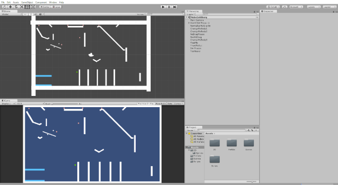The width and height of the screenshot is (338, 185).
Task: Start Play mode with the Play button
Action: pyautogui.click(x=163, y=7)
